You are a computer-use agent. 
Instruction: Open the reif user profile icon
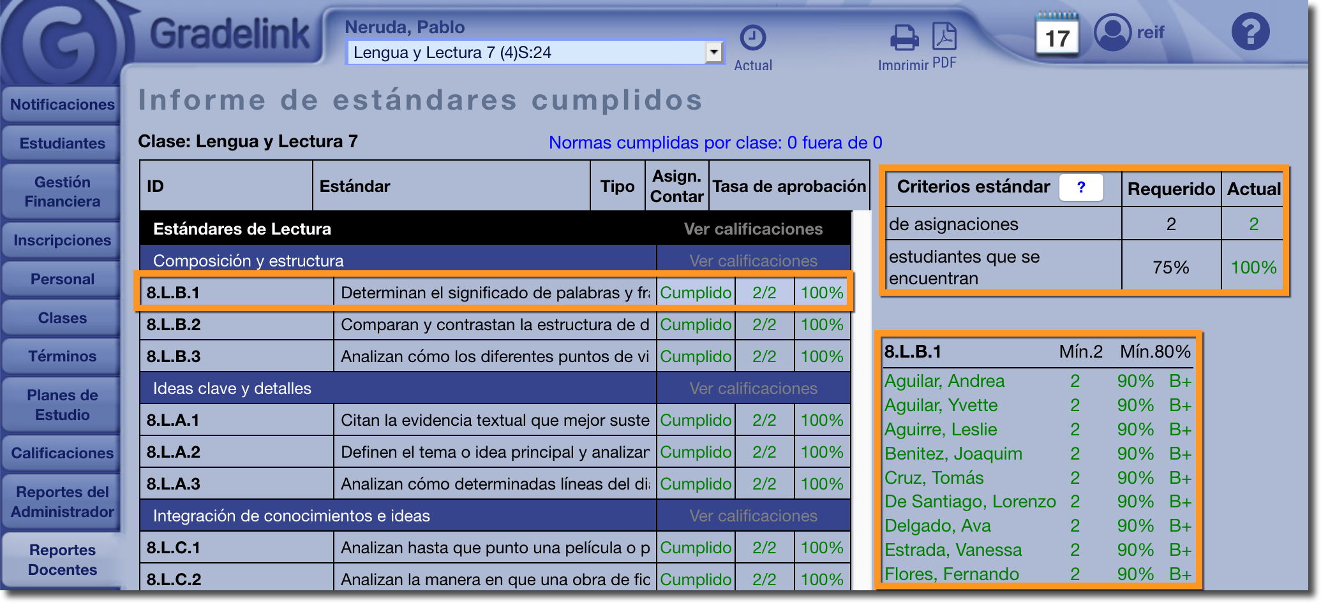coord(1112,32)
